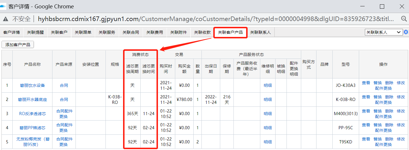Click the 添加客户产品 button

click(18, 45)
